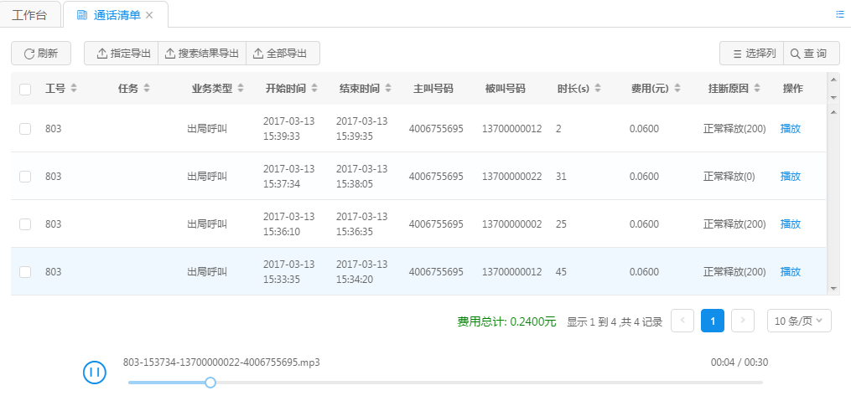Expand the 10 条/页 page size dropdown
This screenshot has width=851, height=406.
799,321
